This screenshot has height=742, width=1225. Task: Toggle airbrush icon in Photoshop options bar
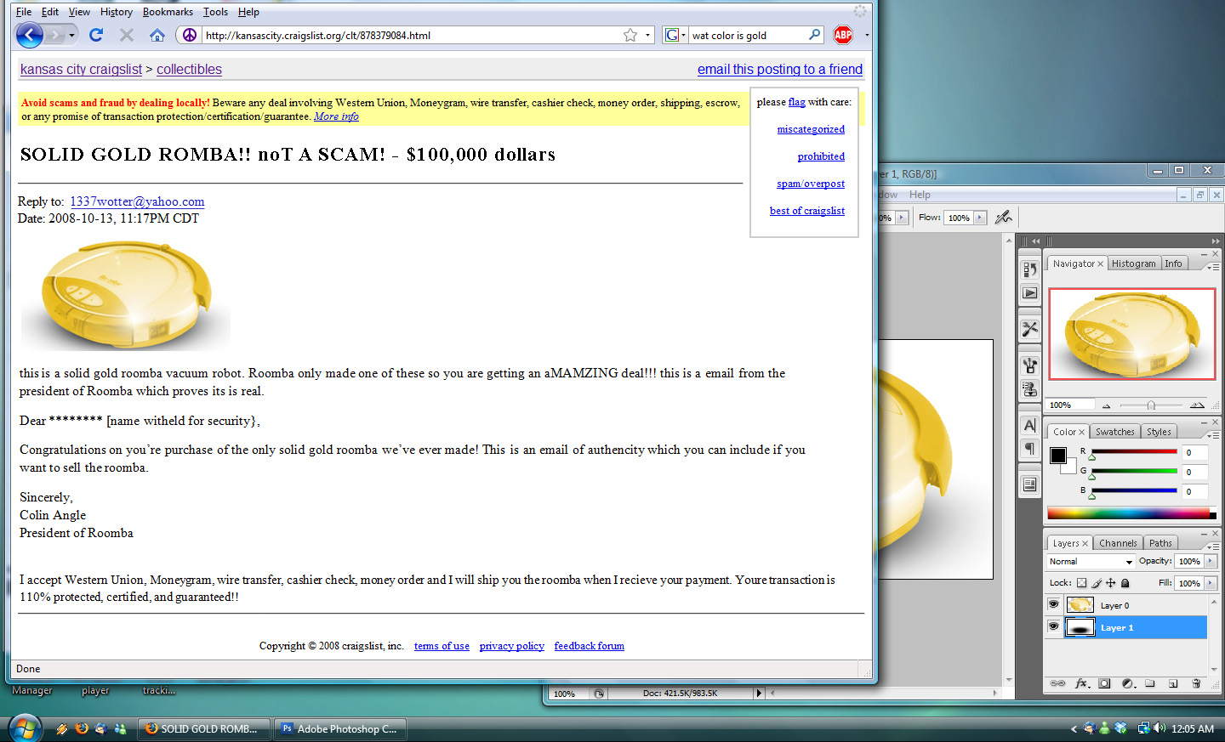coord(1004,218)
